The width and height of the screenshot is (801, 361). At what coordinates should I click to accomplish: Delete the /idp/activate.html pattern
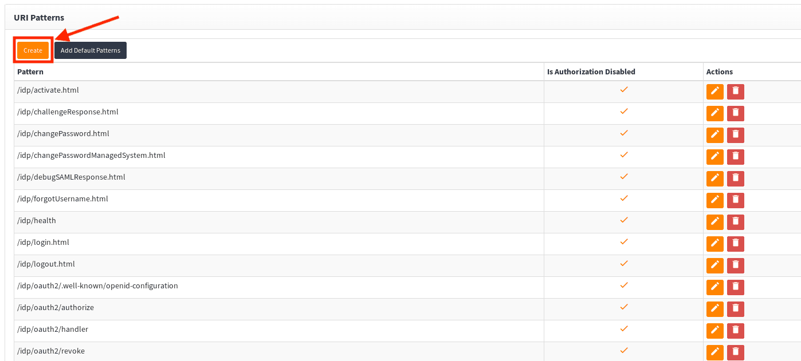[736, 92]
